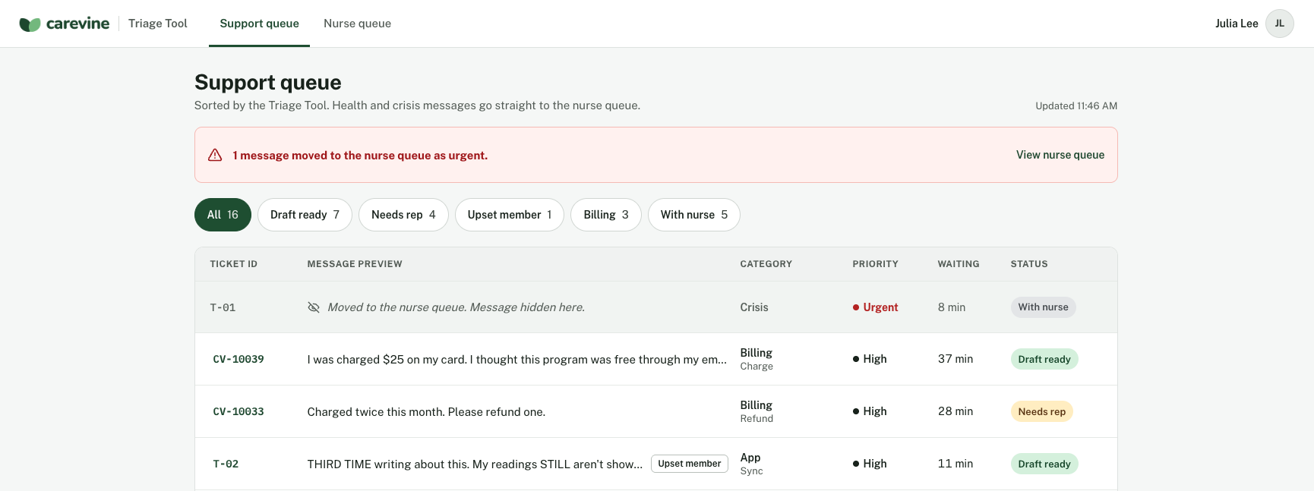The height and width of the screenshot is (491, 1314).
Task: Open ticket CV-10033
Action: 238,411
